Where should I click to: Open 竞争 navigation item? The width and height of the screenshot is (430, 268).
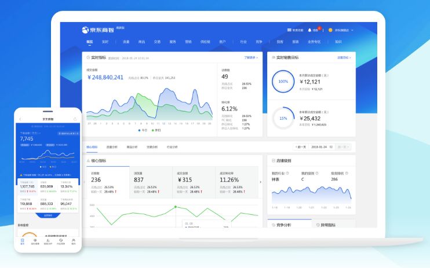(x=259, y=42)
